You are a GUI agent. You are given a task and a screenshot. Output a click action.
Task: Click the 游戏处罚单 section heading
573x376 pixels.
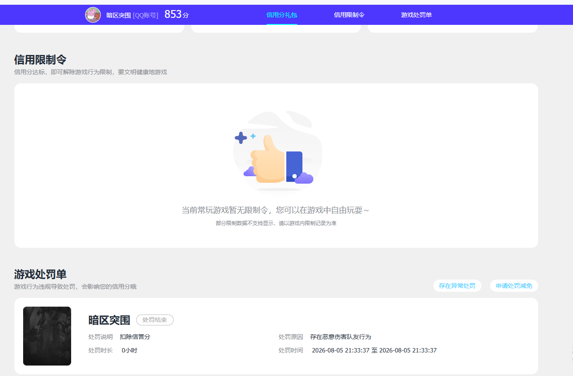pos(40,274)
